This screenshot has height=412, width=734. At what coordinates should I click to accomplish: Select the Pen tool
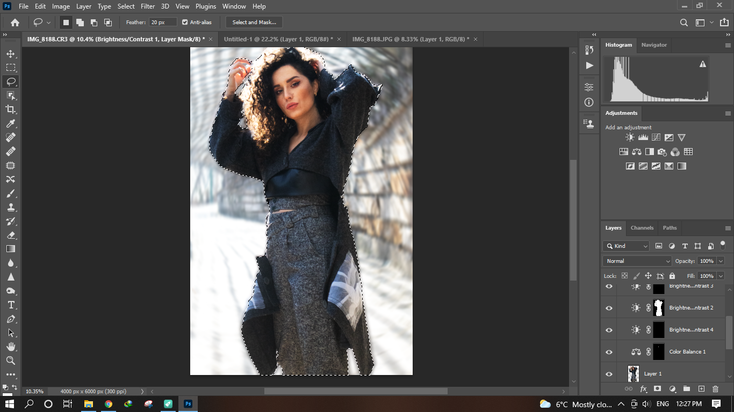(10, 319)
